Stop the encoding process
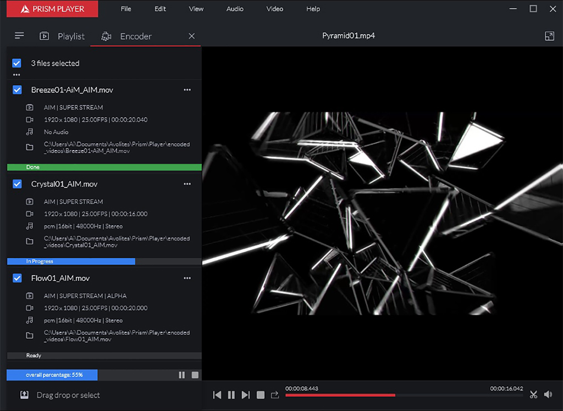Viewport: 563px width, 411px height. point(195,375)
